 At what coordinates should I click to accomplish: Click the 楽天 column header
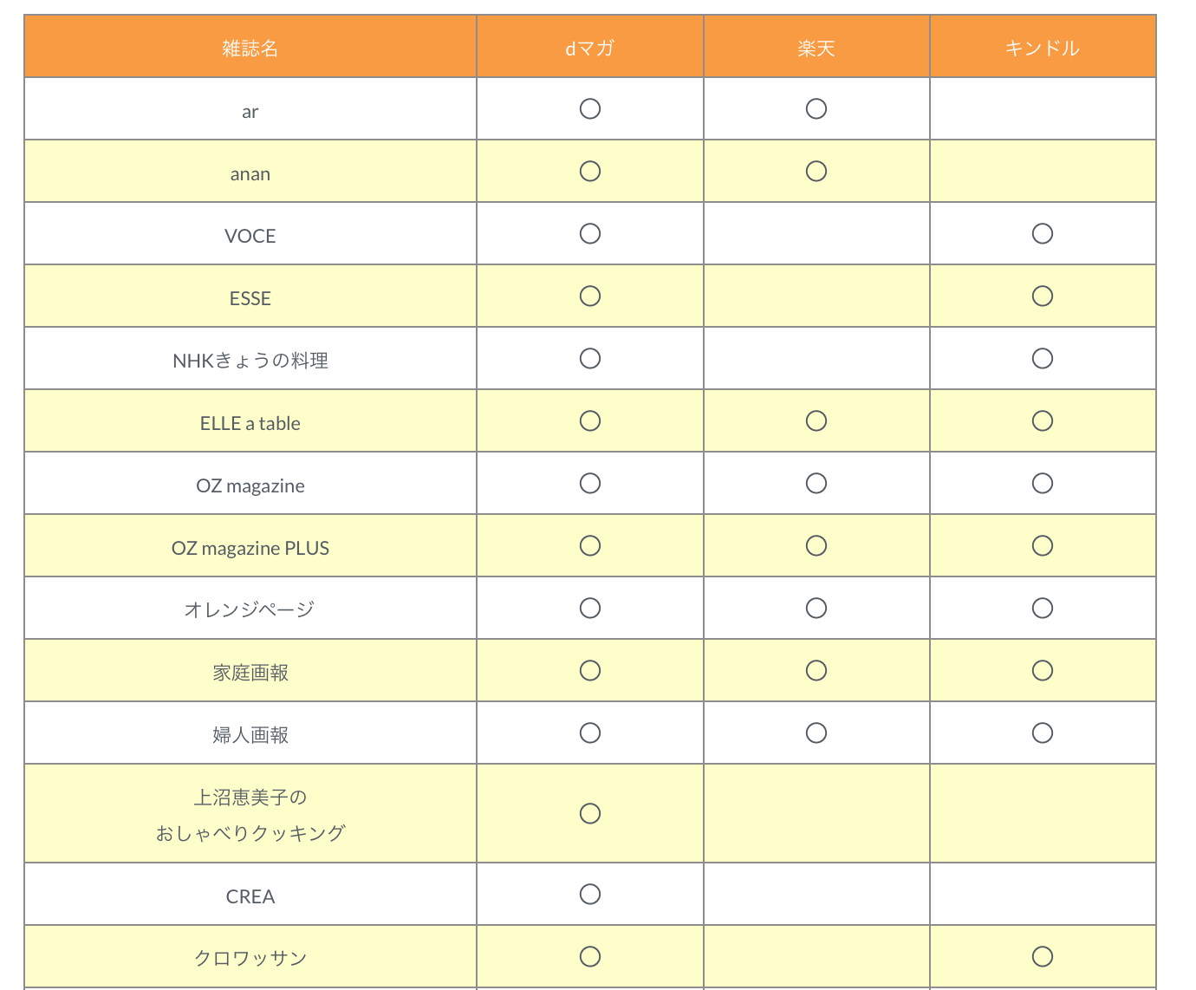point(816,47)
